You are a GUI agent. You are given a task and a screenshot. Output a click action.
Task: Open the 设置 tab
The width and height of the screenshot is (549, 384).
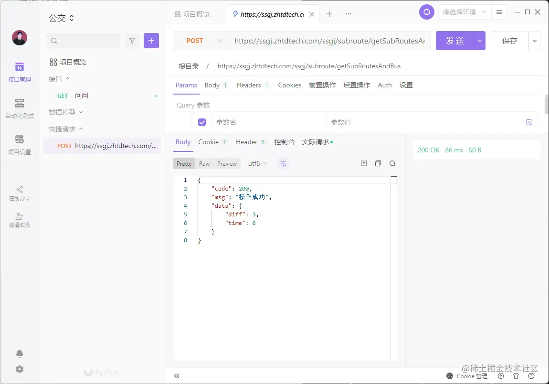406,85
